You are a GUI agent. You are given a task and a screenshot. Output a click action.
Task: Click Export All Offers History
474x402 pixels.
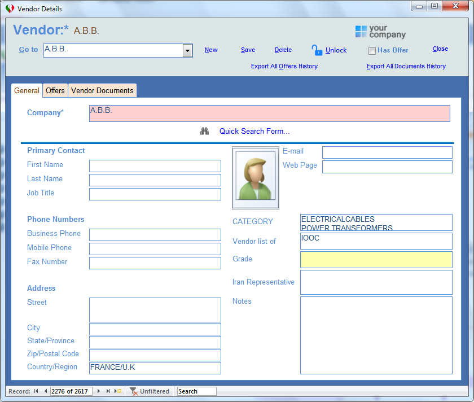pyautogui.click(x=284, y=66)
